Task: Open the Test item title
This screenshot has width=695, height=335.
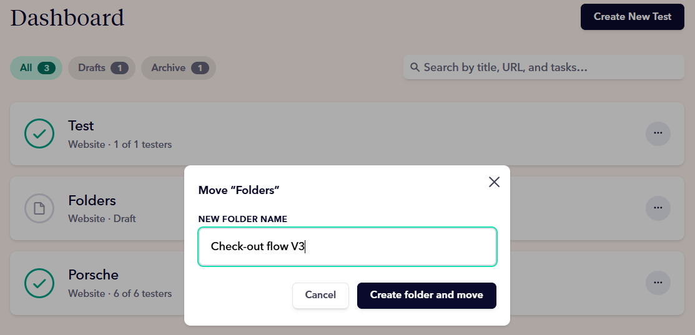Action: click(x=81, y=126)
